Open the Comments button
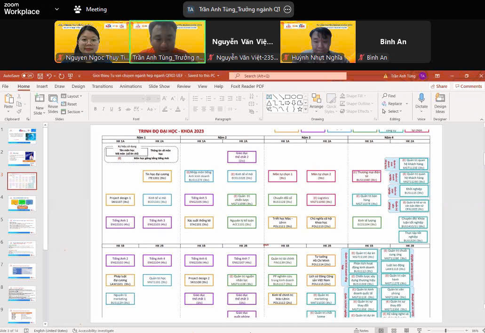This screenshot has width=485, height=333. coord(468,86)
